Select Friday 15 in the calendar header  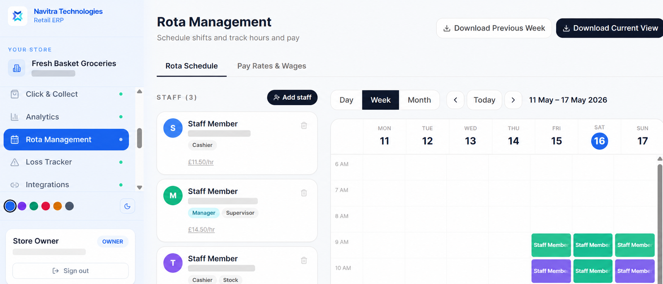click(x=557, y=137)
